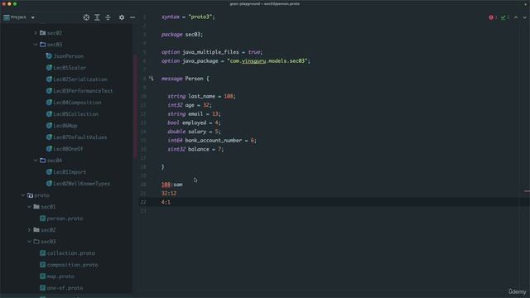The image size is (530, 298).
Task: Click the red error indicator icon
Action: pos(491,17)
